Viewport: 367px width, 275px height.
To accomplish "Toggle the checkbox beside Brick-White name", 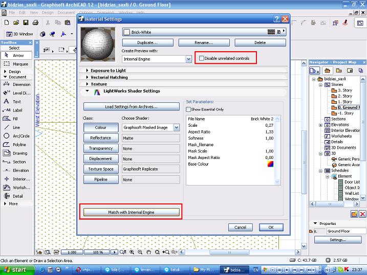I will tap(126, 32).
